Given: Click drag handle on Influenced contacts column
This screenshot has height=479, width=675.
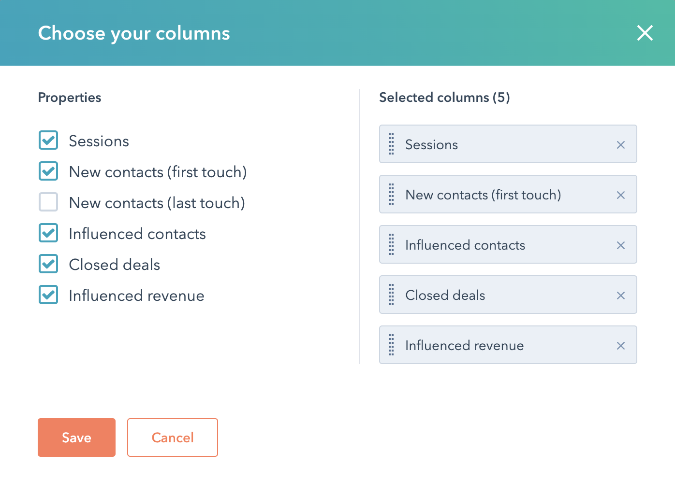Looking at the screenshot, I should 391,245.
